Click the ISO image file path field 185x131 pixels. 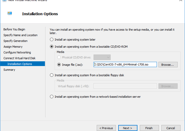click(125, 64)
